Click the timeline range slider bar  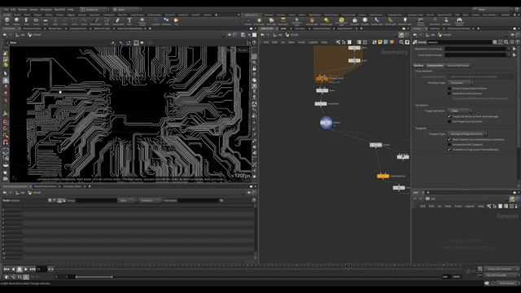point(94,277)
